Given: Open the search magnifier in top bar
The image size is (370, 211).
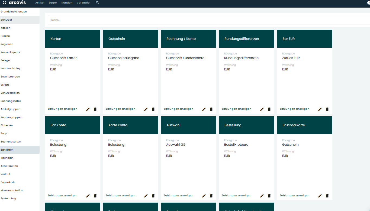Looking at the screenshot, I should pyautogui.click(x=97, y=3).
